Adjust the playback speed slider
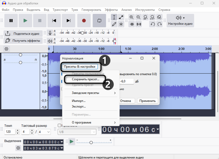Image resolution: width=219 pixels, height=159 pixels. coord(91,142)
